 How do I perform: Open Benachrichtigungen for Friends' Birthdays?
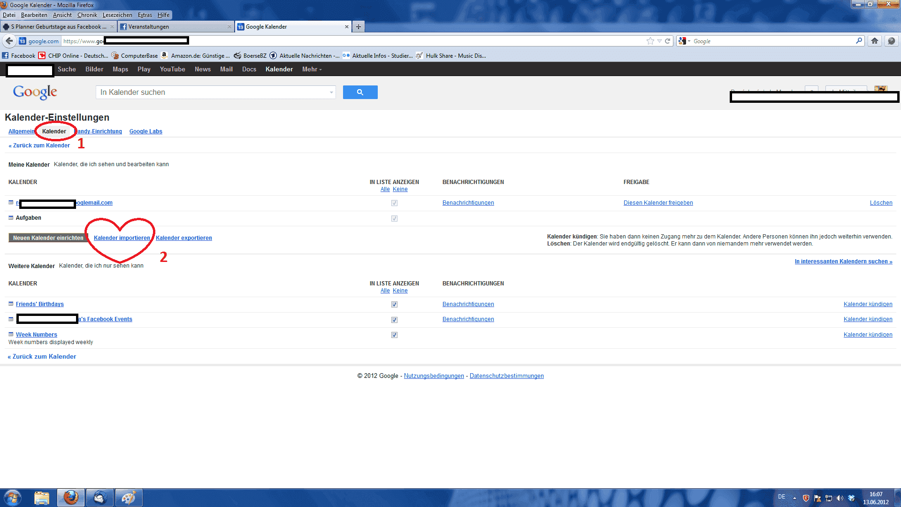pyautogui.click(x=468, y=304)
